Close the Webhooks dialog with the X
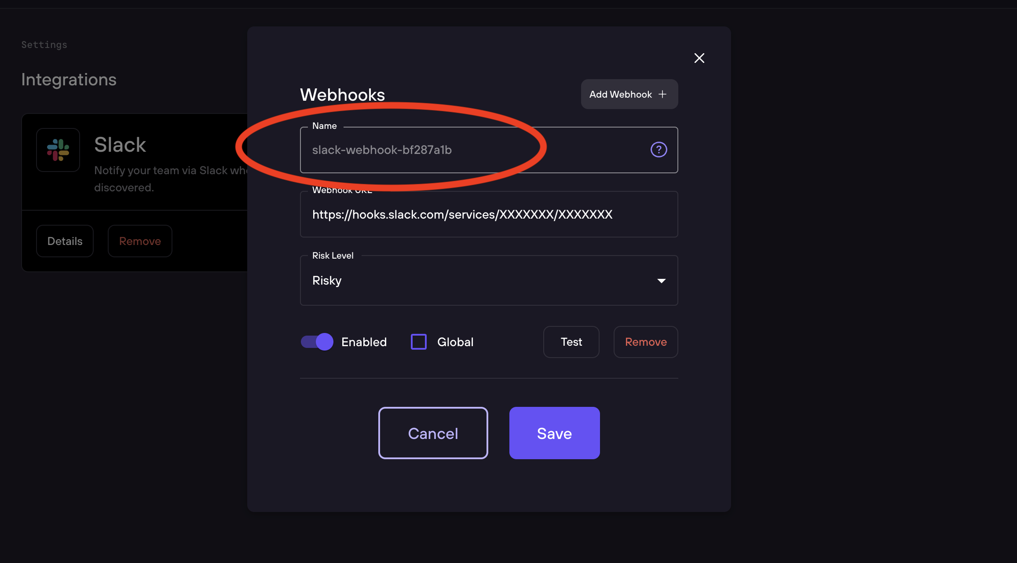1017x563 pixels. click(x=699, y=58)
